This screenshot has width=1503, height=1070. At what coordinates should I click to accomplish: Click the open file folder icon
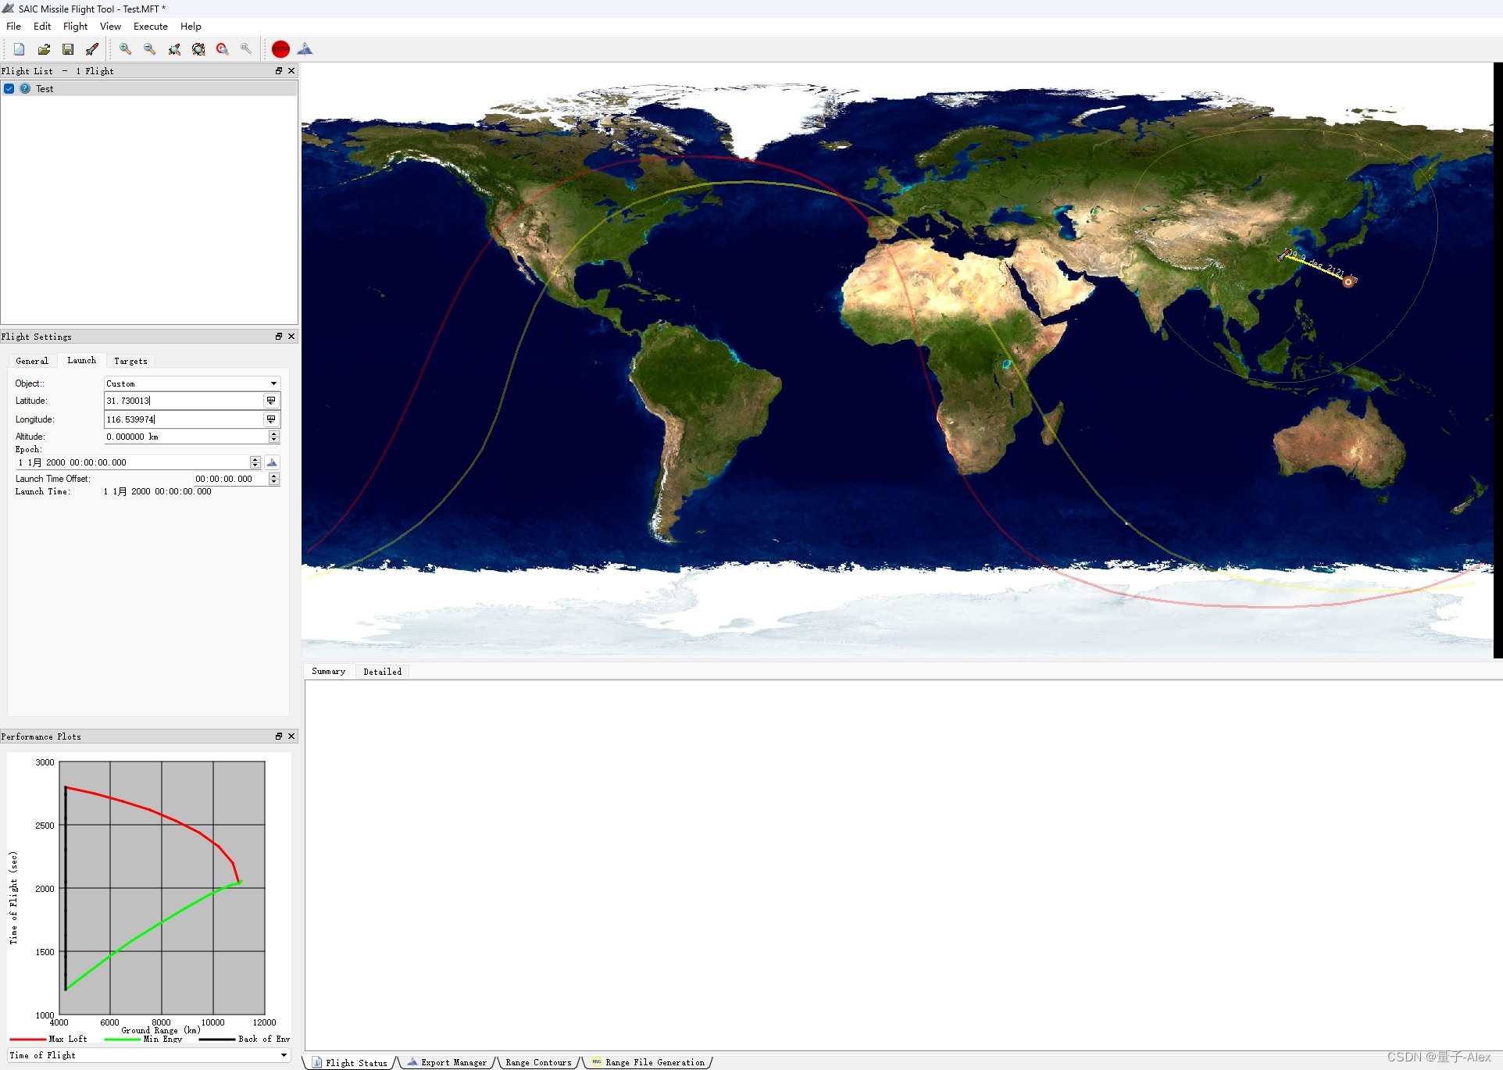coord(43,48)
